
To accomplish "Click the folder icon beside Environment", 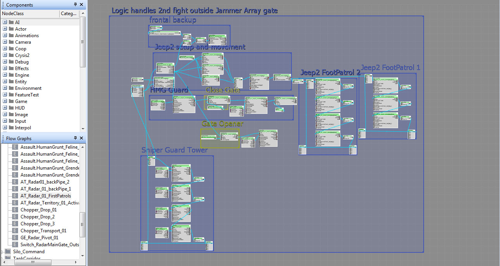I will click(x=11, y=88).
